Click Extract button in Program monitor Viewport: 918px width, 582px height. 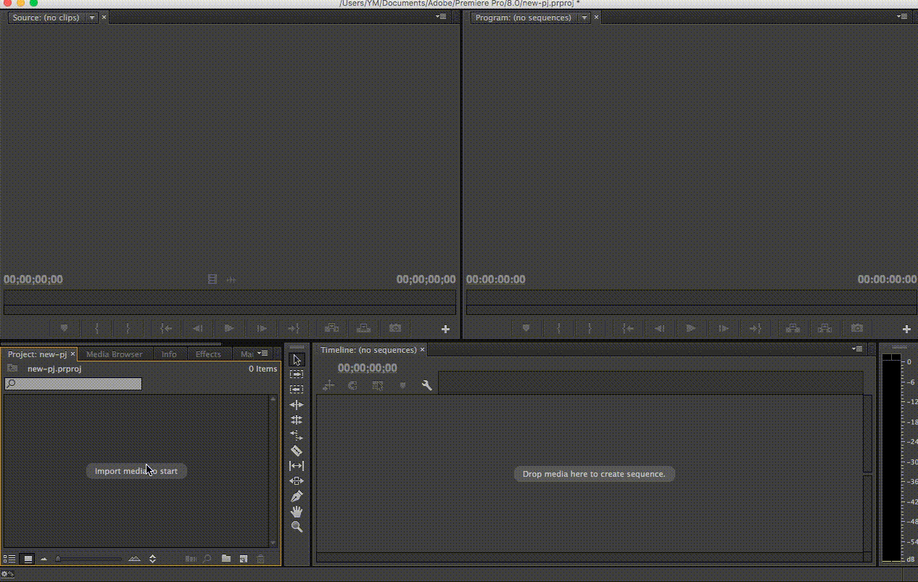point(825,329)
